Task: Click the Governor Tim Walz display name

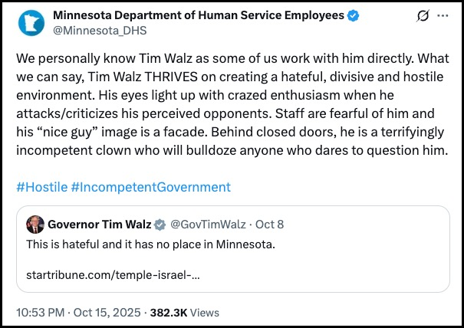Action: coord(100,225)
